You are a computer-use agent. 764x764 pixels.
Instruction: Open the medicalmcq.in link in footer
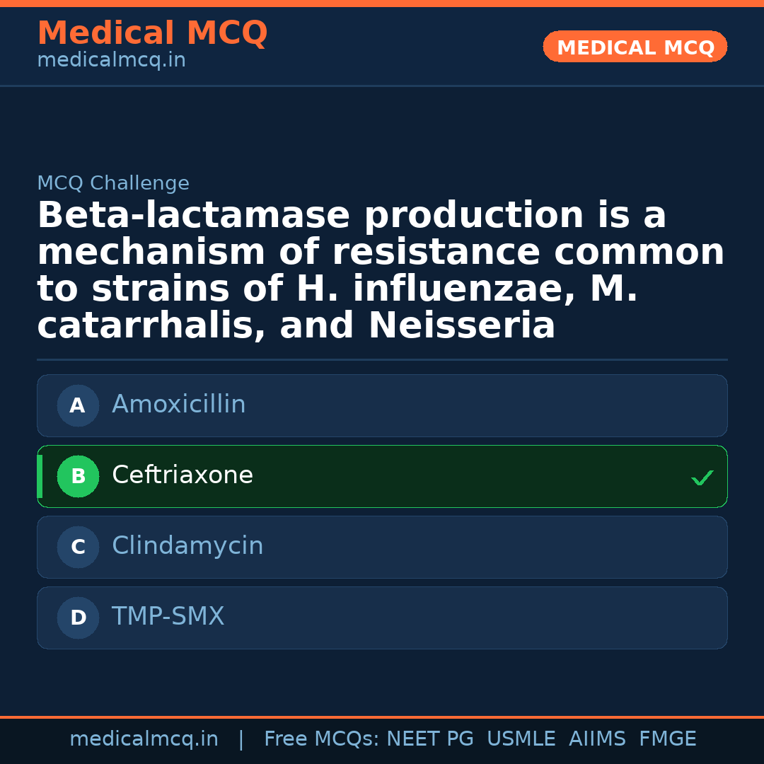click(x=144, y=739)
